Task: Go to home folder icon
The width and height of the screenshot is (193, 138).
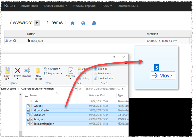Action: click(x=73, y=23)
